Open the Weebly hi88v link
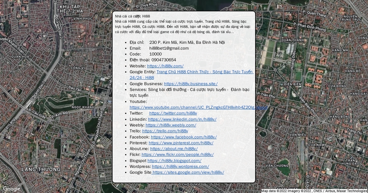Image resolution: width=368 pixels, height=193 pixels. 171,125
